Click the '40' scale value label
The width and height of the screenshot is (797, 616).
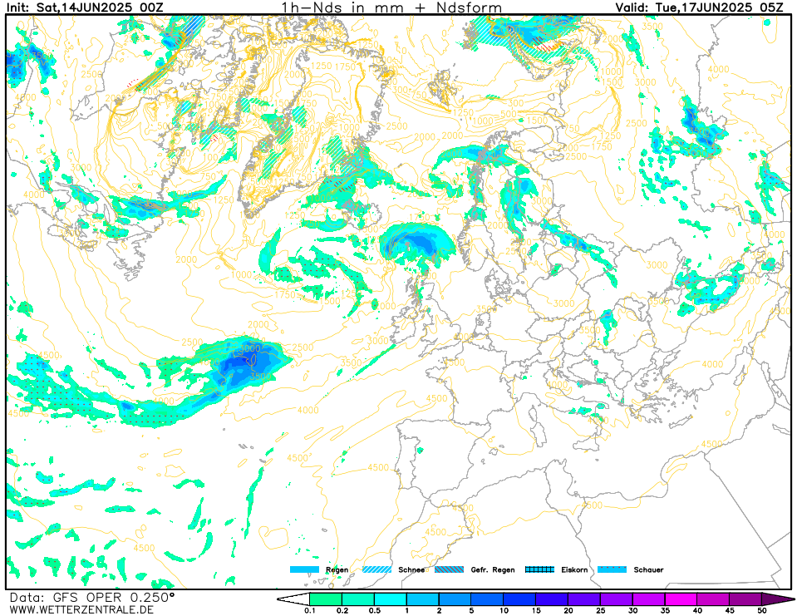pyautogui.click(x=697, y=611)
